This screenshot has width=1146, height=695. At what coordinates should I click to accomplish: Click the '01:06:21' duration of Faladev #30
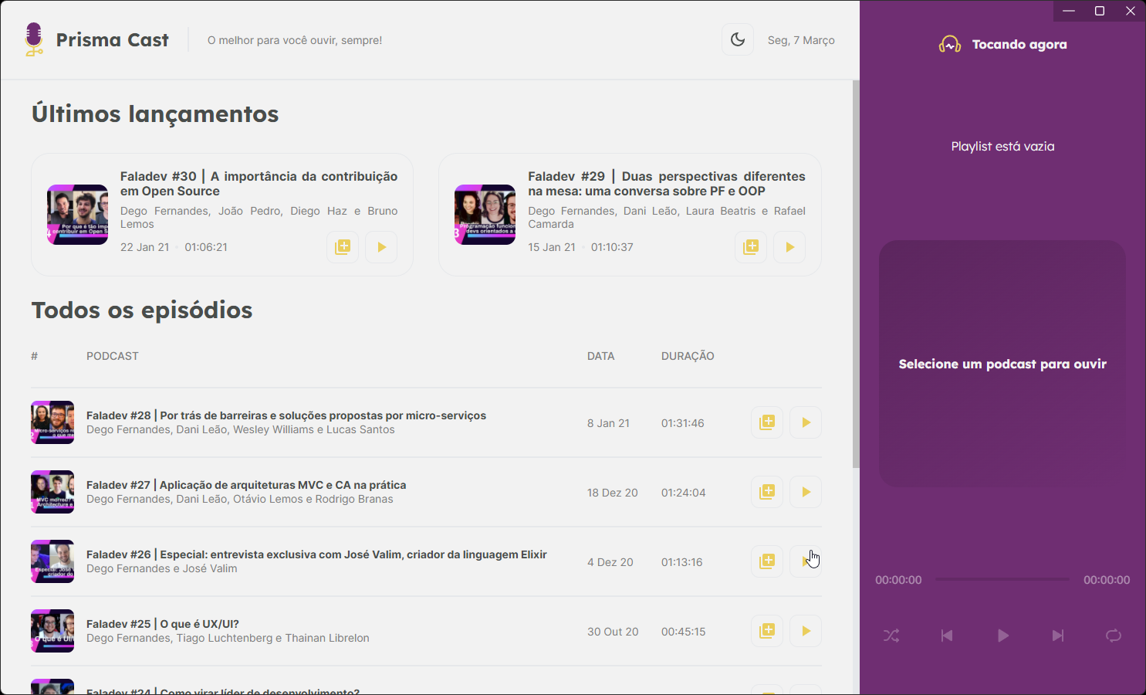click(x=206, y=247)
